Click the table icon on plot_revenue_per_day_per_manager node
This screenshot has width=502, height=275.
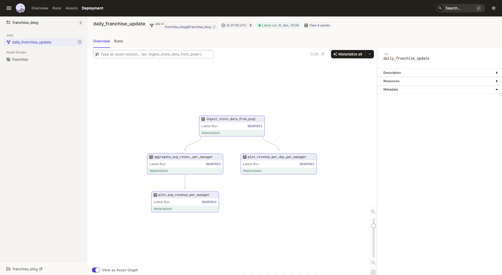coord(245,157)
